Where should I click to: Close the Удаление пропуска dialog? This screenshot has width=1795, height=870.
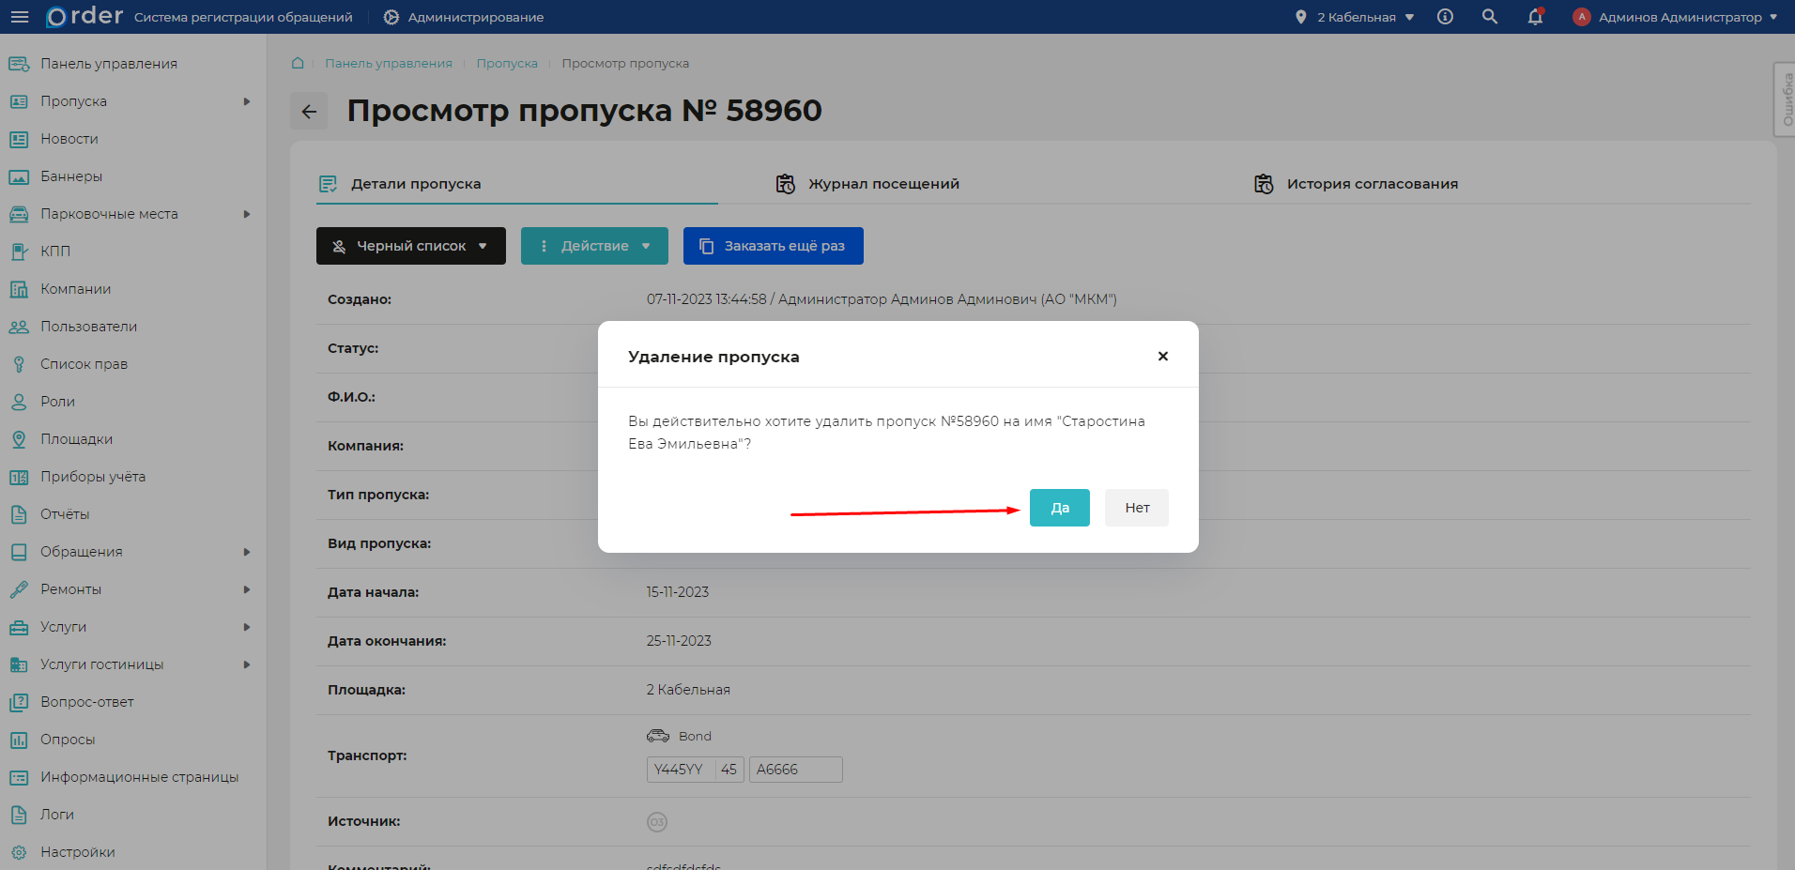[1162, 357]
